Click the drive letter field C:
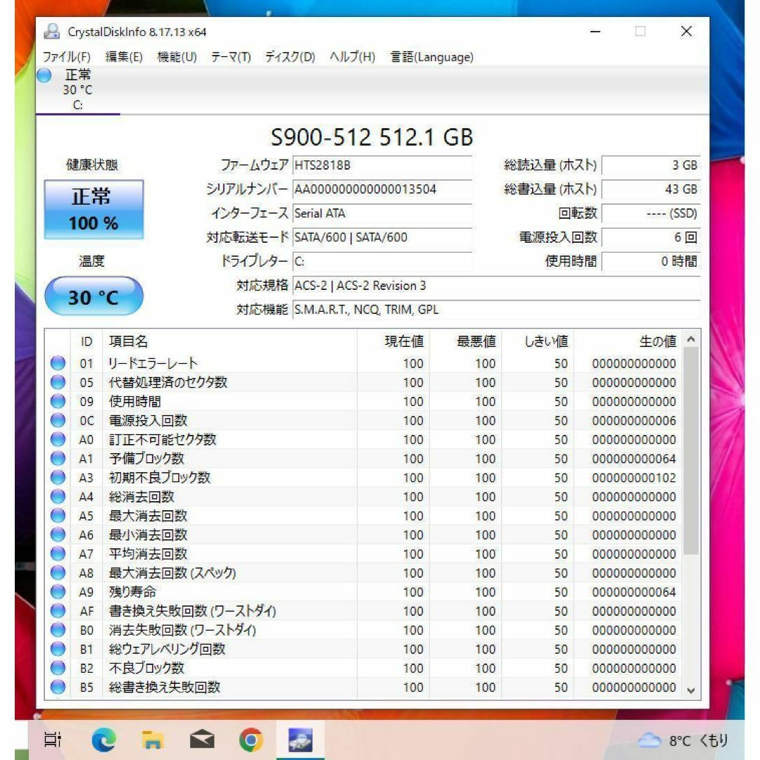The image size is (760, 760). point(382,262)
